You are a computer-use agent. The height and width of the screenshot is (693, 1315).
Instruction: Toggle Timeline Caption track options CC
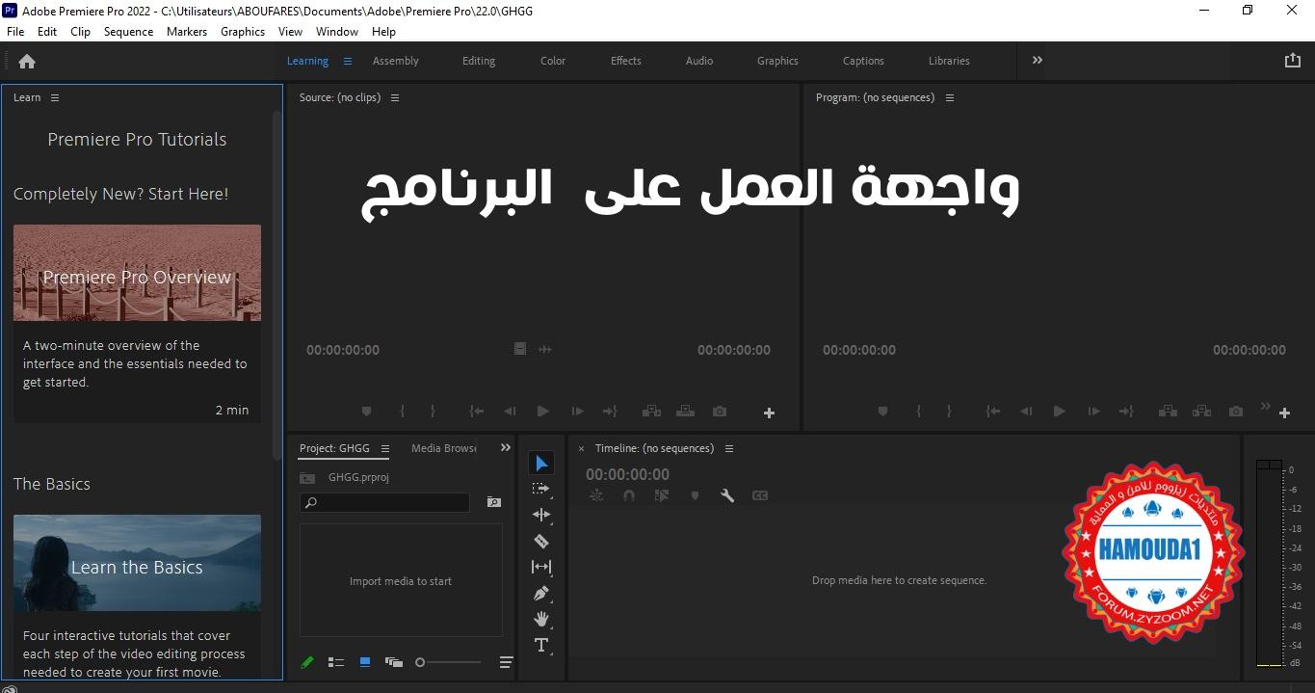point(760,495)
